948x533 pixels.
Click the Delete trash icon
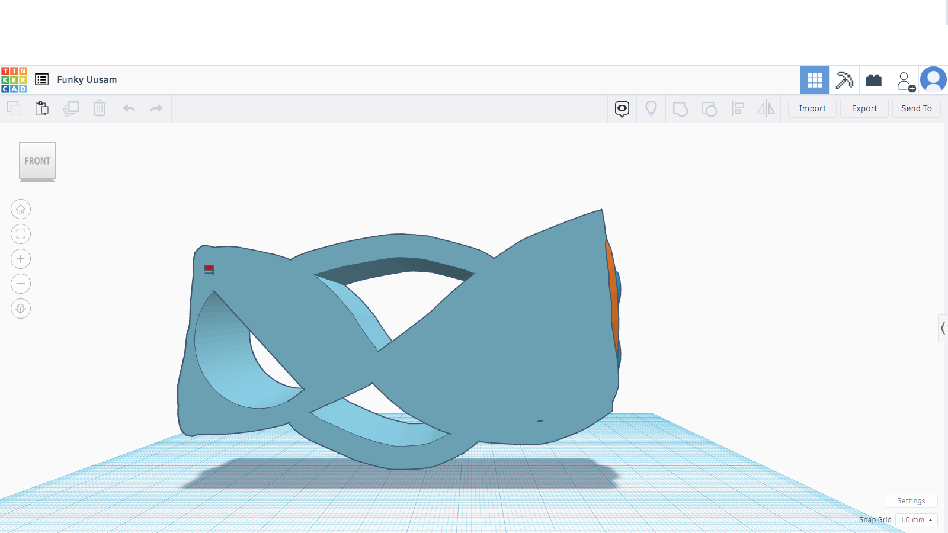pyautogui.click(x=100, y=108)
